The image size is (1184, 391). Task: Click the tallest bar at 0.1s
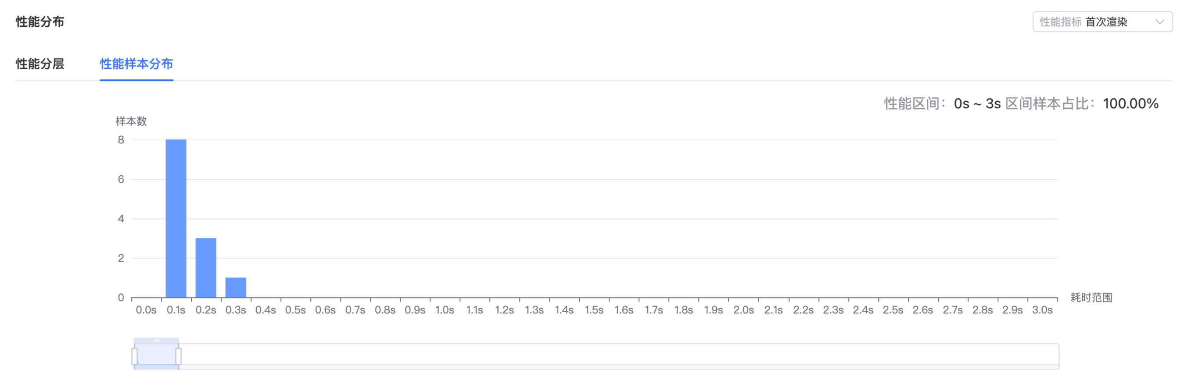pos(176,218)
